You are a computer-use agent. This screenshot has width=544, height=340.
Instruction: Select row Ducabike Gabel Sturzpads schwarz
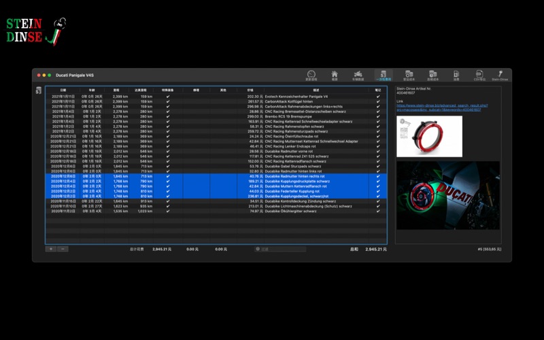pos(216,167)
